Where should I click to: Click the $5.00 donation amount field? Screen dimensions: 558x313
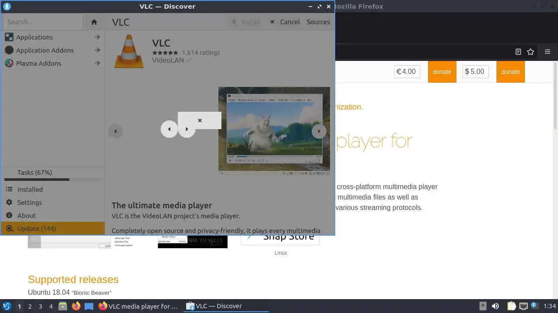coord(475,72)
